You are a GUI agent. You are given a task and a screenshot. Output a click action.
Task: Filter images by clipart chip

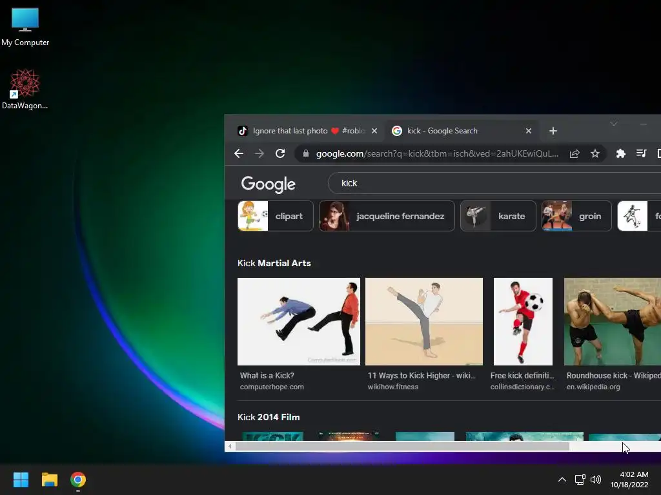click(276, 216)
